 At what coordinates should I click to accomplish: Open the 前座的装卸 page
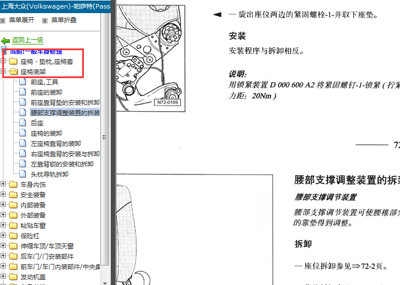(x=46, y=92)
